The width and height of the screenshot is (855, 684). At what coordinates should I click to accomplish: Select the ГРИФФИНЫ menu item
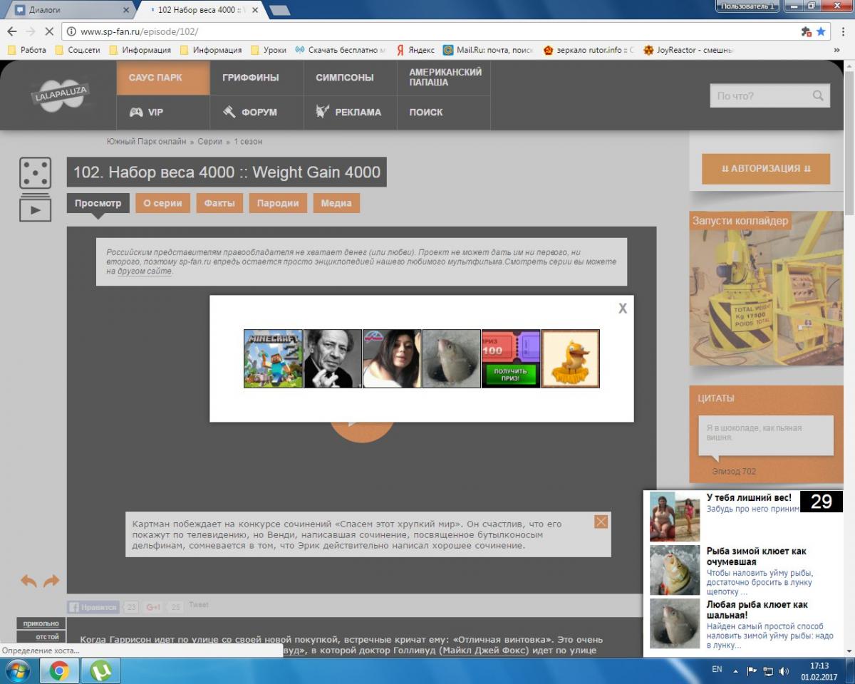click(x=256, y=78)
